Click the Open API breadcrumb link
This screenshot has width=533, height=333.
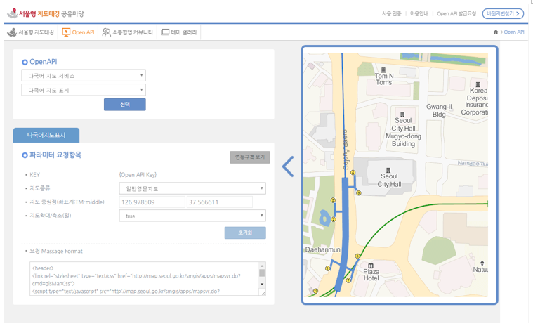pyautogui.click(x=514, y=32)
